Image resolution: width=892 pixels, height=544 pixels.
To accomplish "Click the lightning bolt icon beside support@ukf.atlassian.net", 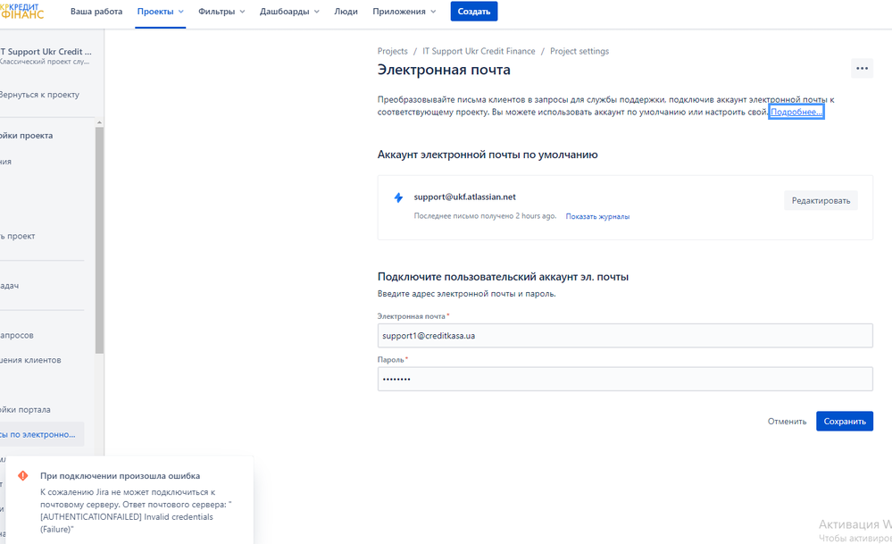I will pyautogui.click(x=398, y=197).
